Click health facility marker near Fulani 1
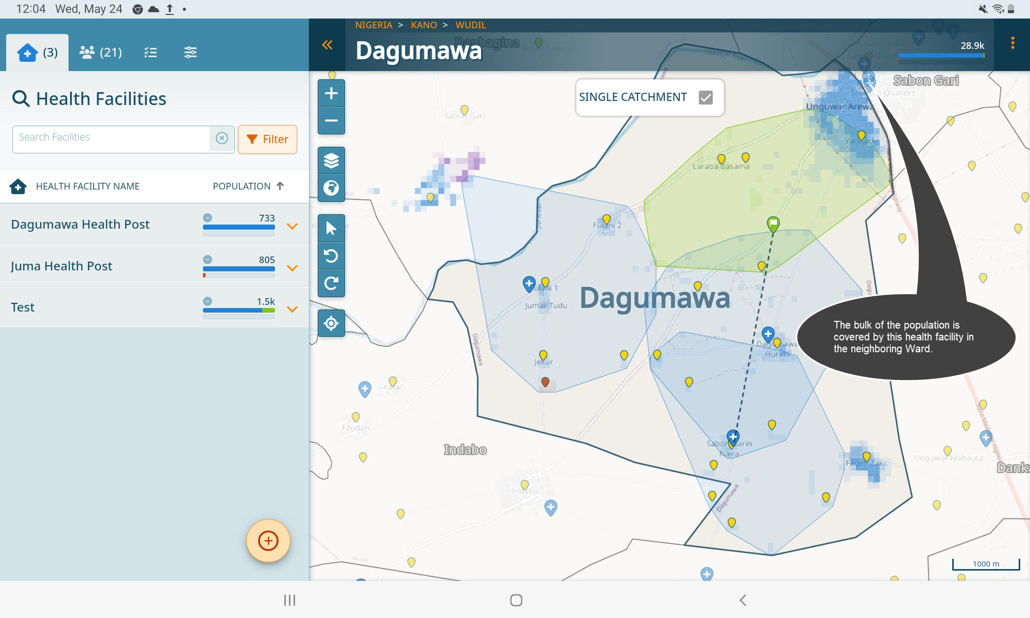The image size is (1030, 618). point(529,284)
